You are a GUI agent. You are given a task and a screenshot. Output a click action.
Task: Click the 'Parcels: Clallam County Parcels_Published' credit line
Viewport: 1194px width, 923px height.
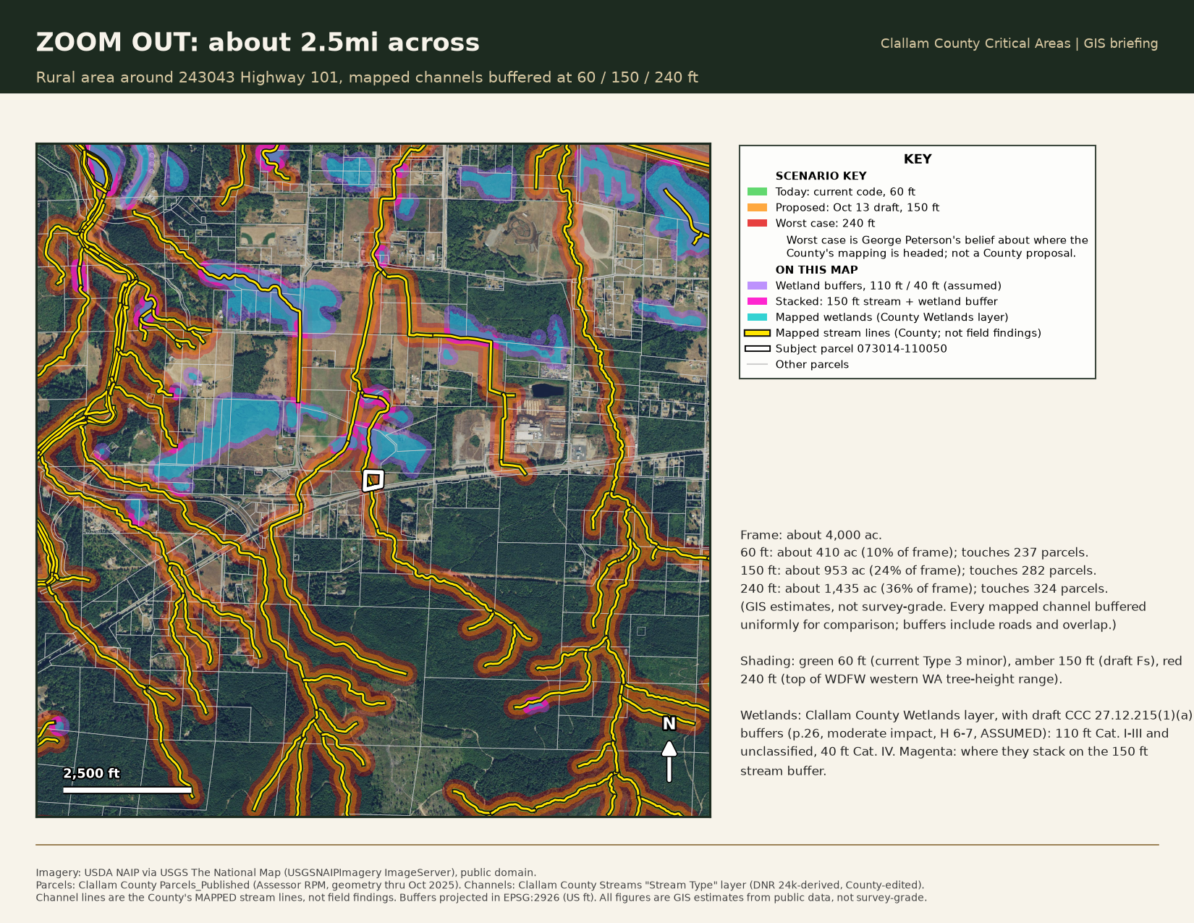pyautogui.click(x=480, y=885)
